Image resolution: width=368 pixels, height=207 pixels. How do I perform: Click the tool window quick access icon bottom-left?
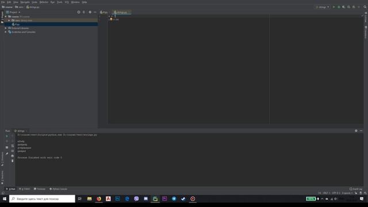(3, 193)
